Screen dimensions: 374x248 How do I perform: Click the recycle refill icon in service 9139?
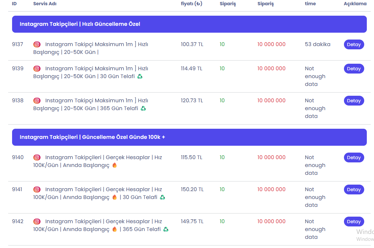coord(140,76)
